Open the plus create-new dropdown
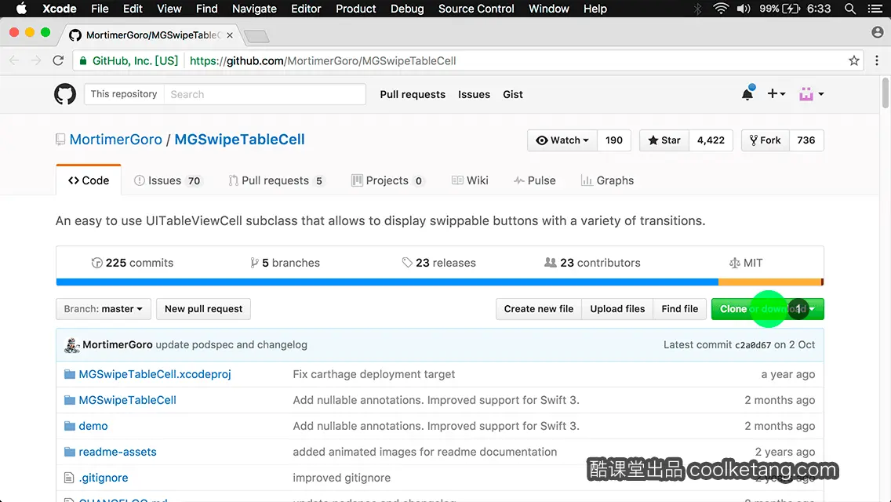891x502 pixels. (x=776, y=94)
